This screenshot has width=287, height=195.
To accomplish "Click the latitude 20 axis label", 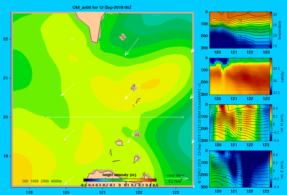I will click(6, 117).
